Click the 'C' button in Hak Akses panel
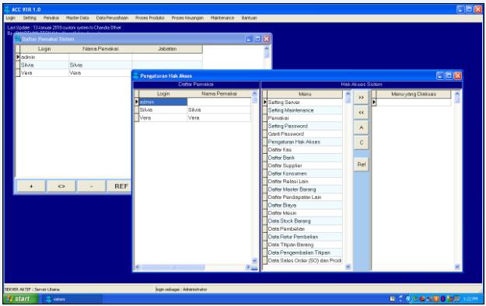Screen dimensions: 486x306 pyautogui.click(x=361, y=143)
